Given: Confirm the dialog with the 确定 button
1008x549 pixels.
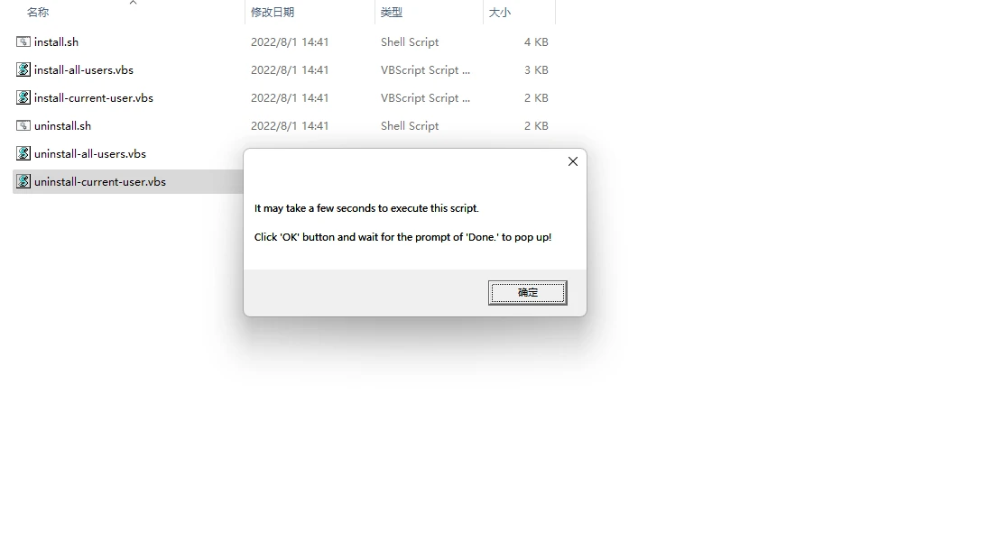Looking at the screenshot, I should pyautogui.click(x=527, y=293).
